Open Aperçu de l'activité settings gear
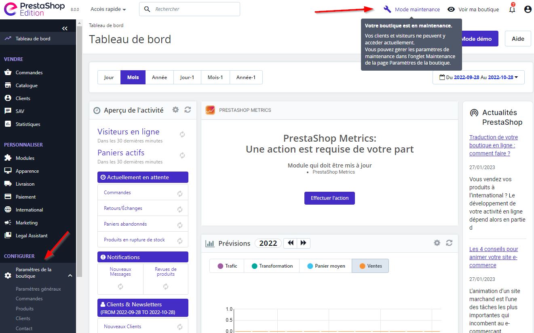Screen dimensions: 534x333 [175, 110]
